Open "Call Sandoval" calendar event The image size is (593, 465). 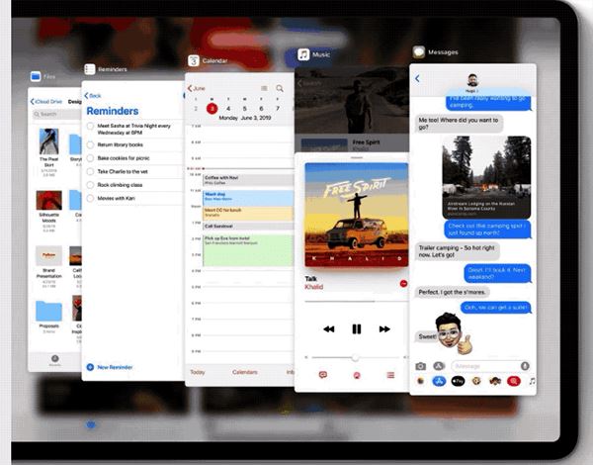(248, 226)
